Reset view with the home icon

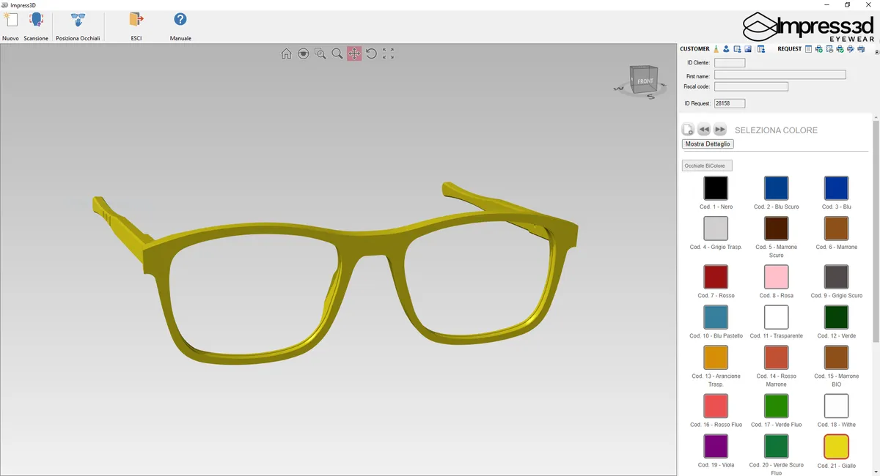[287, 53]
